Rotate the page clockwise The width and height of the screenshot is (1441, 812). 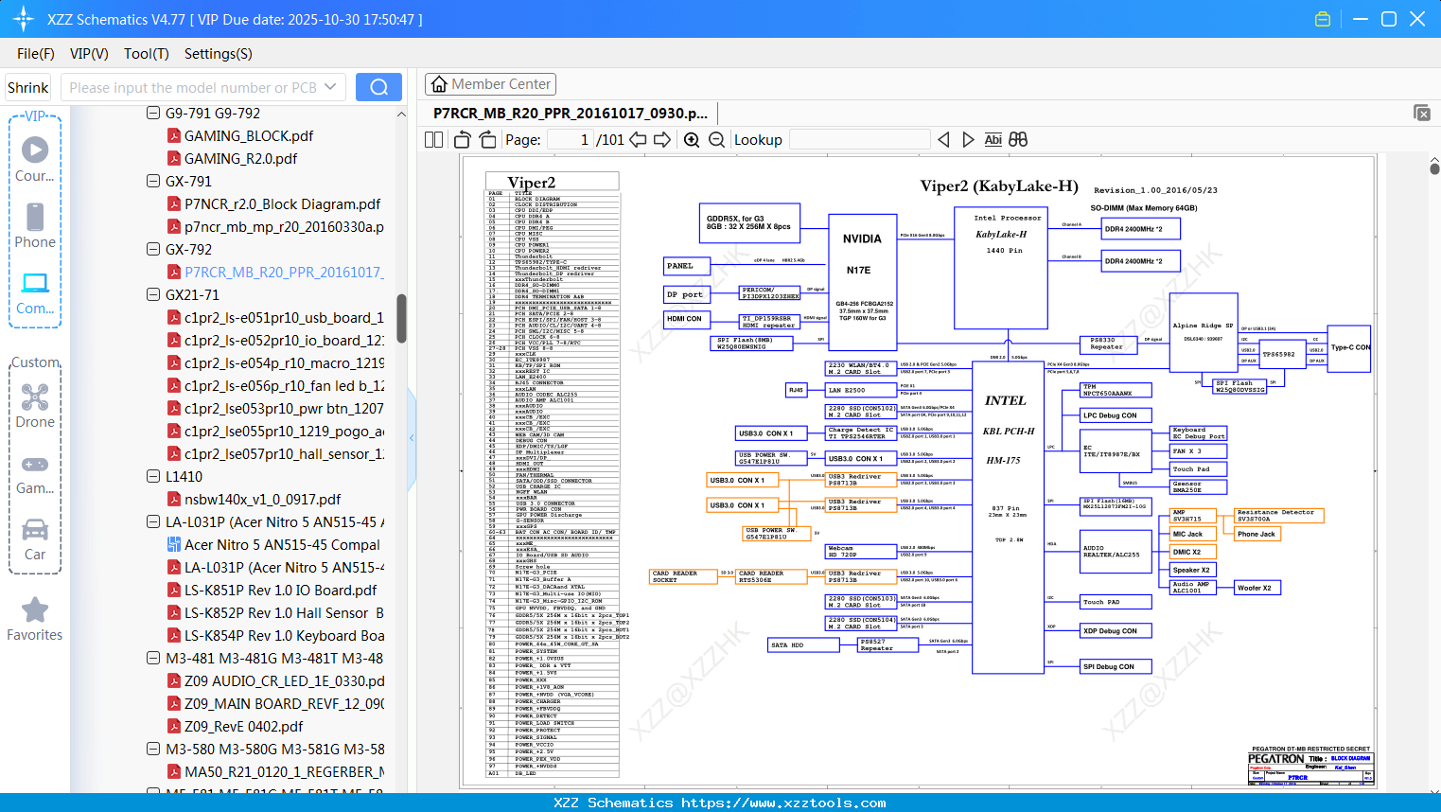pos(487,140)
